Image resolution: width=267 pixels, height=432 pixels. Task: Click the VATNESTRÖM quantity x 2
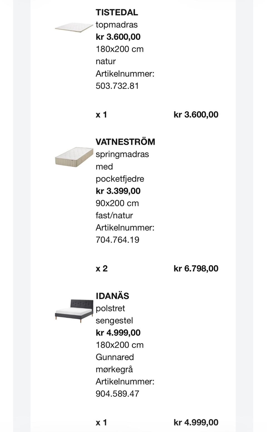[x=102, y=268]
